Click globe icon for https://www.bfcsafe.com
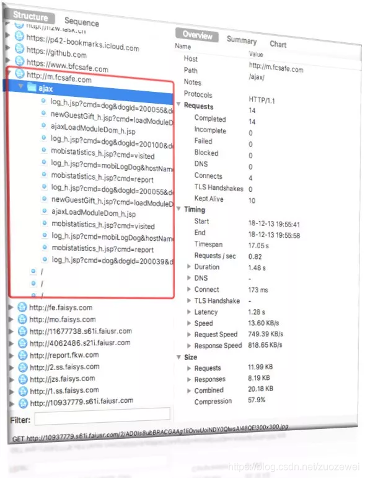 tap(19, 61)
